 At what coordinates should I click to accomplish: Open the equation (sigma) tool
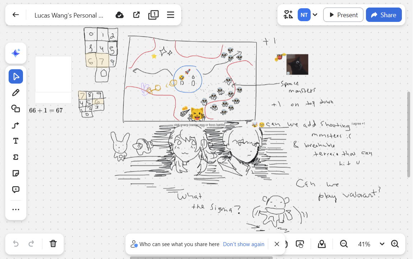click(16, 157)
